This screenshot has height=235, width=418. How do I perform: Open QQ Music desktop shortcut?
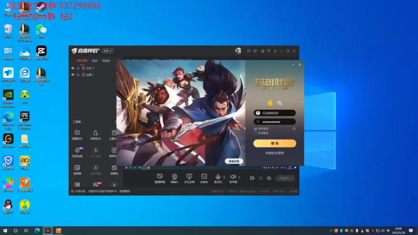25,207
